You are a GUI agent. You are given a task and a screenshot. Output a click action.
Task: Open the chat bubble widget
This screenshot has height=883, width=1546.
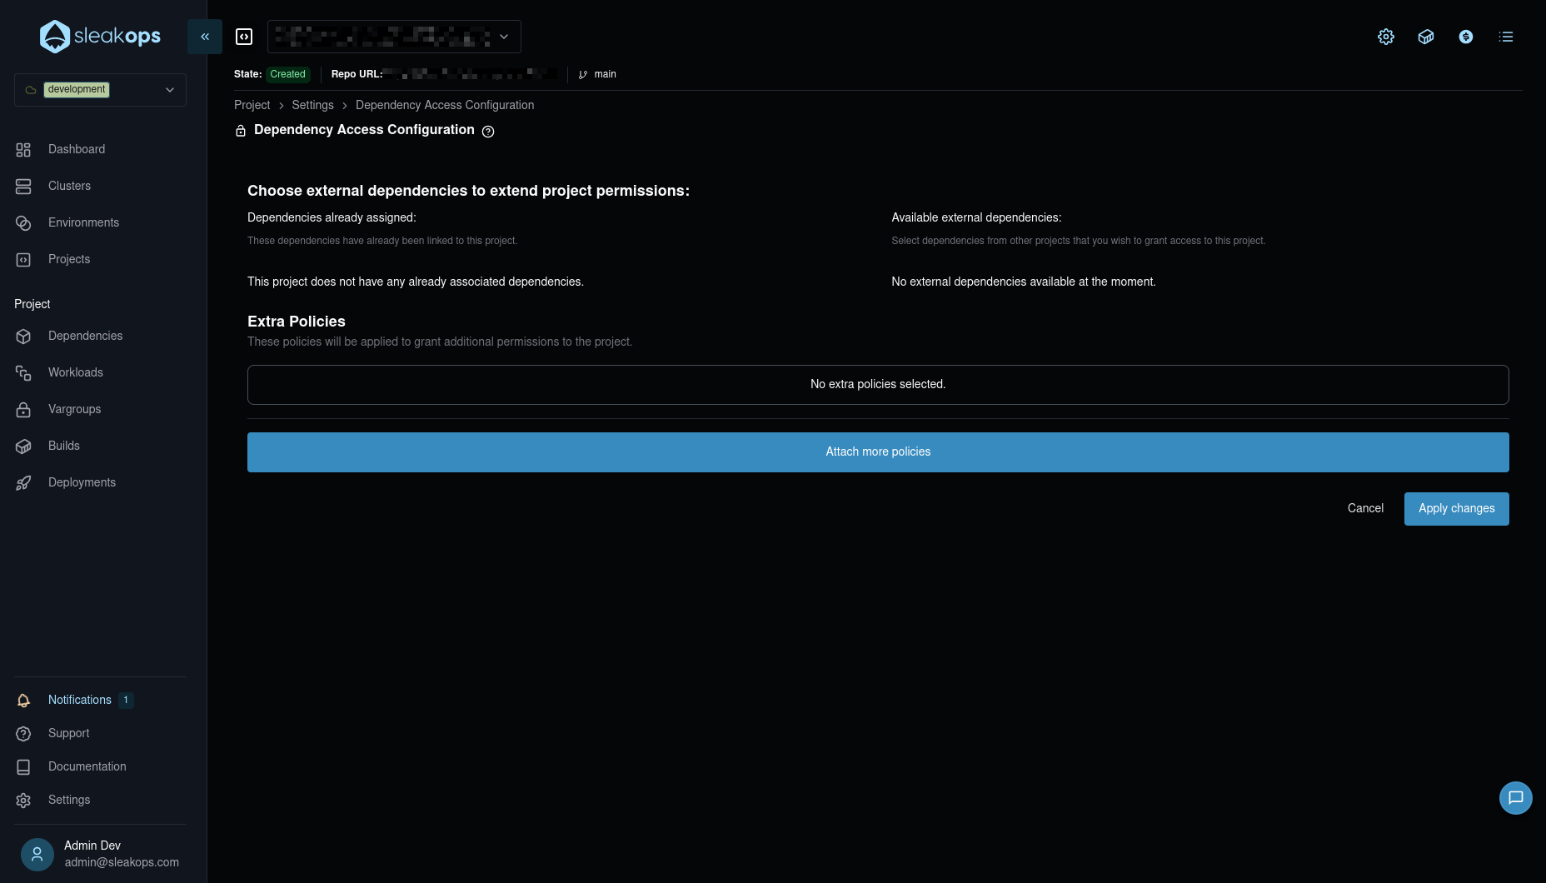pyautogui.click(x=1516, y=798)
